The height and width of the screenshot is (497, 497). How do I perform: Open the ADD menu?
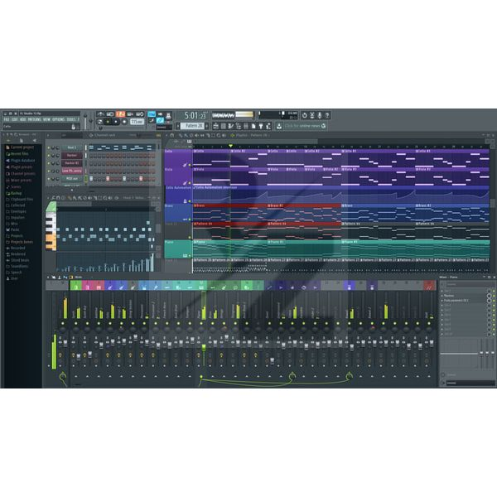(x=23, y=119)
